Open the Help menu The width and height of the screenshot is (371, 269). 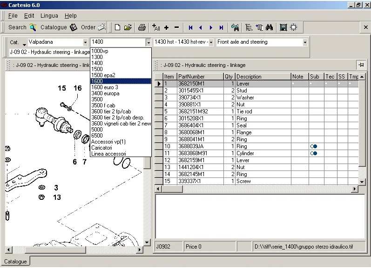click(x=70, y=16)
